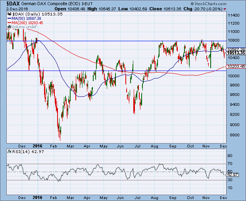This screenshot has height=201, width=246.
Task: Click the volume bars icon in legend
Action: (9, 27)
